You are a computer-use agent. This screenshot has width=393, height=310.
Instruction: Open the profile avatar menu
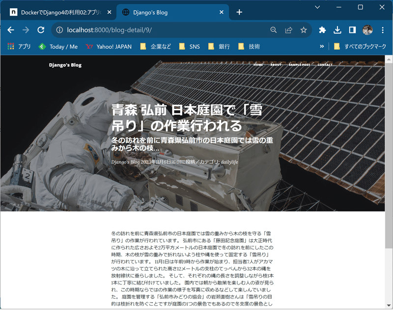pos(367,30)
